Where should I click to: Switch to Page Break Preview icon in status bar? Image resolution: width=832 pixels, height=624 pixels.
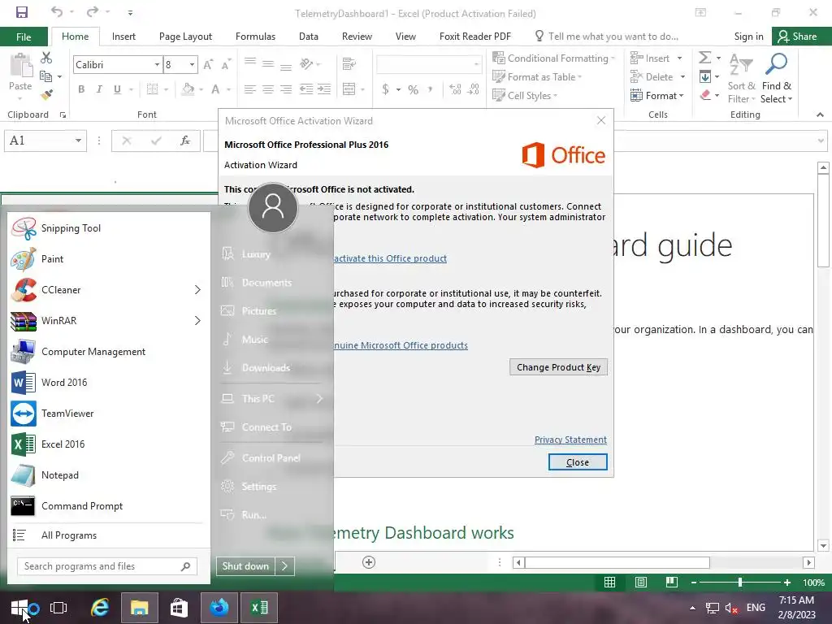[672, 583]
